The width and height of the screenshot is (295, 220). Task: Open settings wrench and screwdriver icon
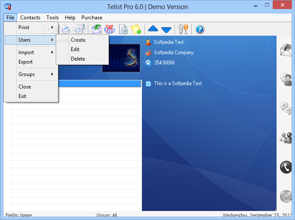[x=183, y=29]
